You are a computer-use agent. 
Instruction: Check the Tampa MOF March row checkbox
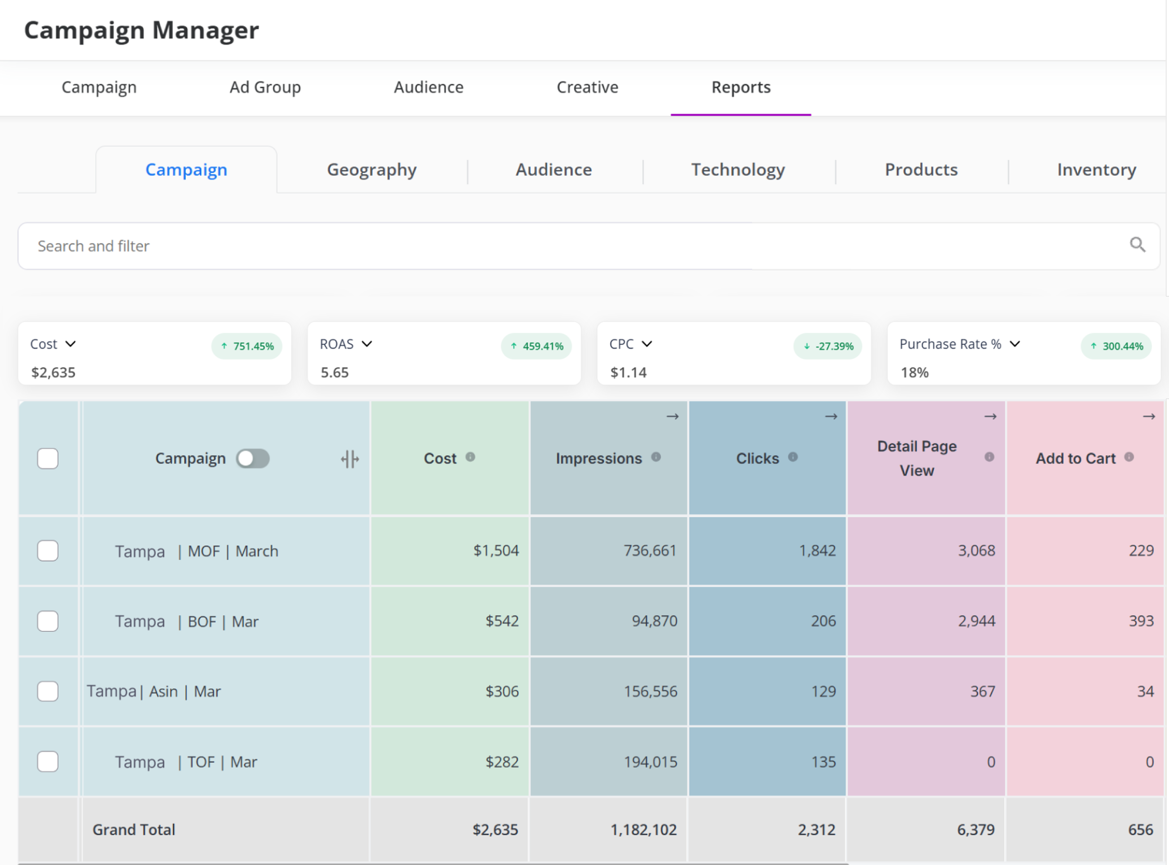(48, 551)
